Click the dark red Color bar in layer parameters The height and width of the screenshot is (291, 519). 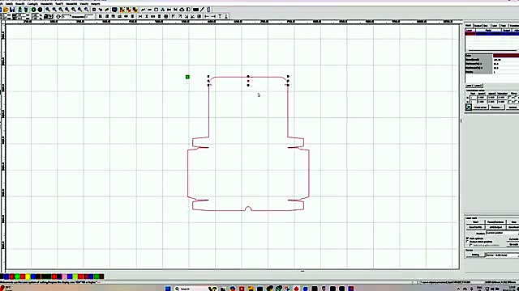tap(506, 56)
